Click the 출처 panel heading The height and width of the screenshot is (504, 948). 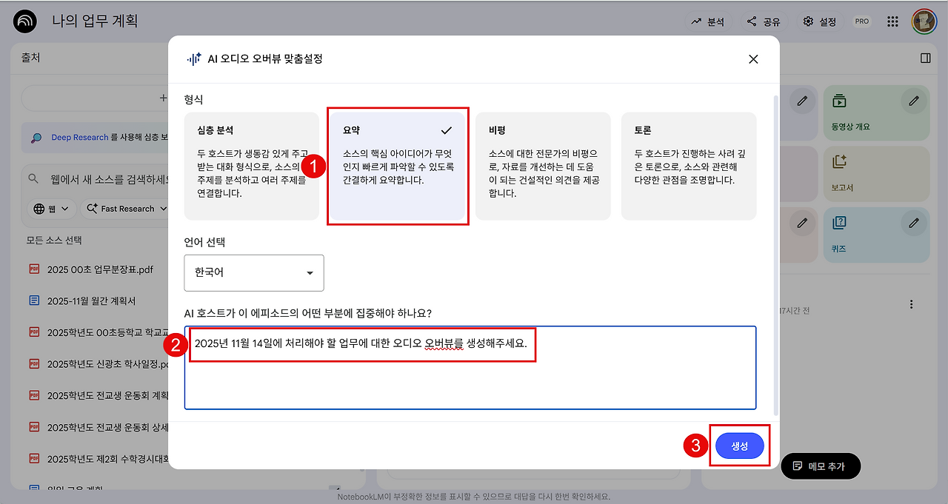point(30,58)
